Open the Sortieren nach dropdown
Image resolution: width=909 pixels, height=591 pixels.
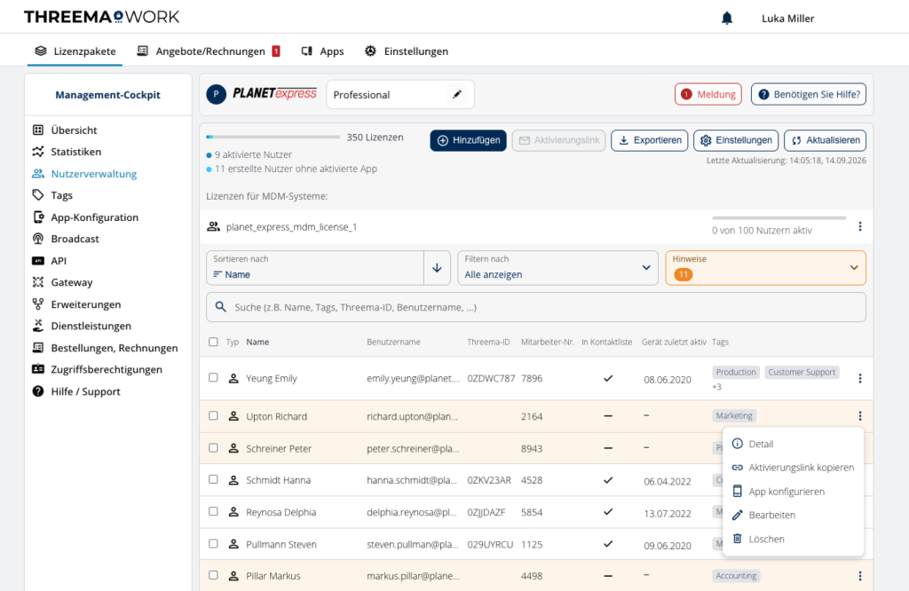click(315, 268)
